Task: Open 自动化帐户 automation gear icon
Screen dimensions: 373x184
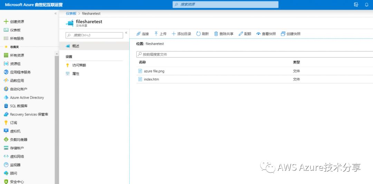Action: point(6,89)
